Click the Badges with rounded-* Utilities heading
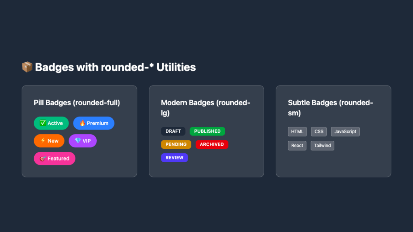 coord(115,67)
